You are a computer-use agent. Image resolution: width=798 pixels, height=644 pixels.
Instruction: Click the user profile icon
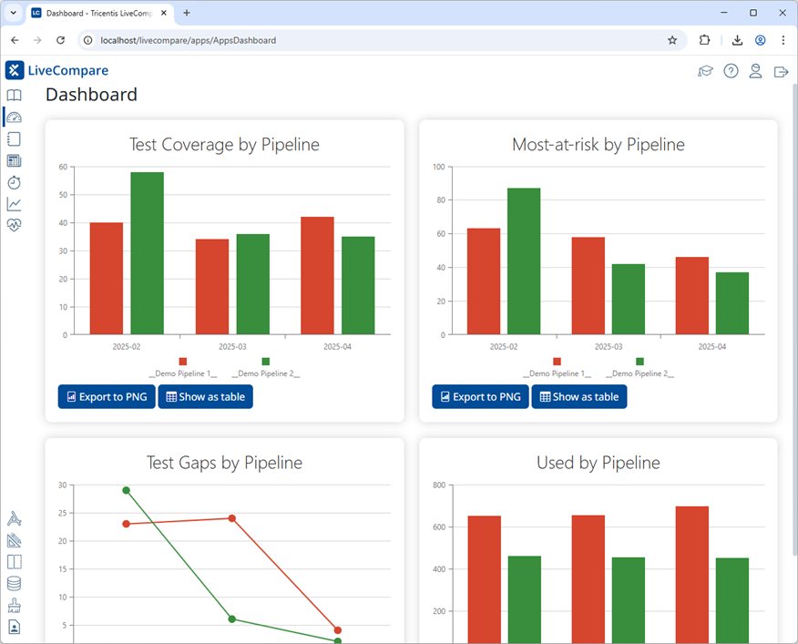click(755, 70)
